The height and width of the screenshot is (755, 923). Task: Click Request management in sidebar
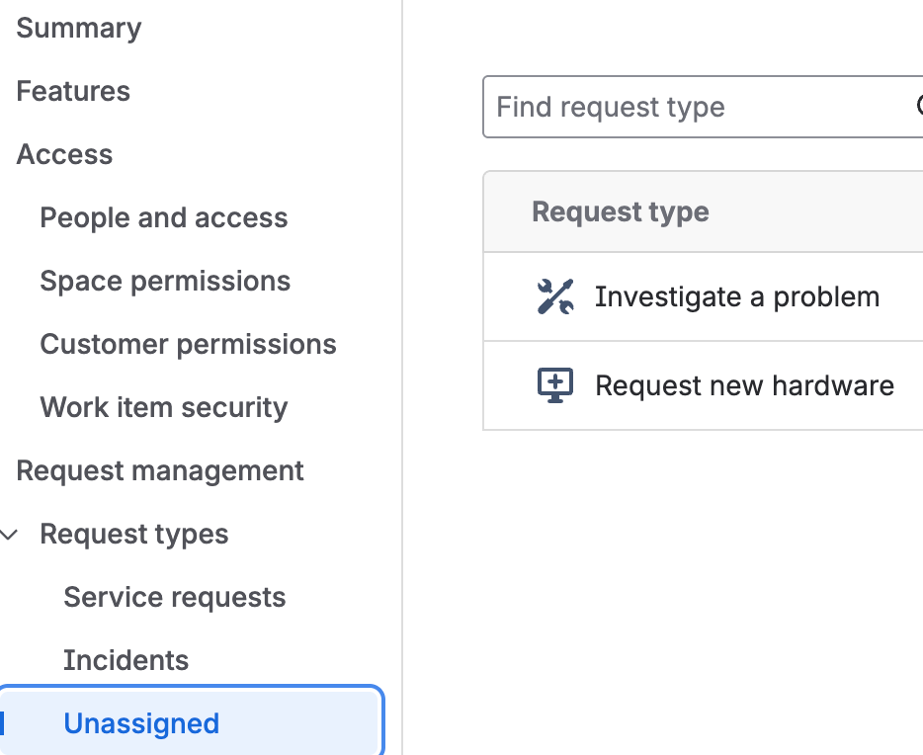click(160, 470)
